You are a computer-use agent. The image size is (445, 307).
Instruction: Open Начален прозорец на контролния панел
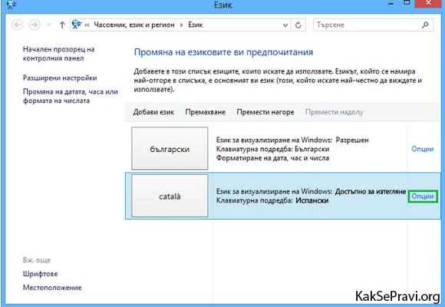coord(59,54)
